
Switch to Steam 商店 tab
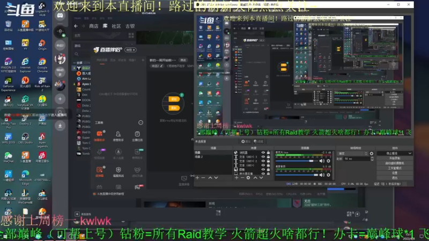pos(93,26)
